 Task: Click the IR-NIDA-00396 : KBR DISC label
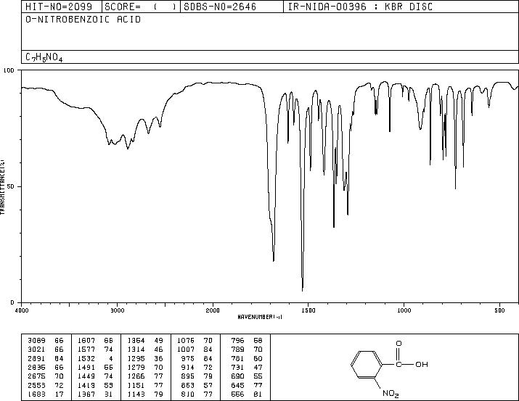(360, 7)
